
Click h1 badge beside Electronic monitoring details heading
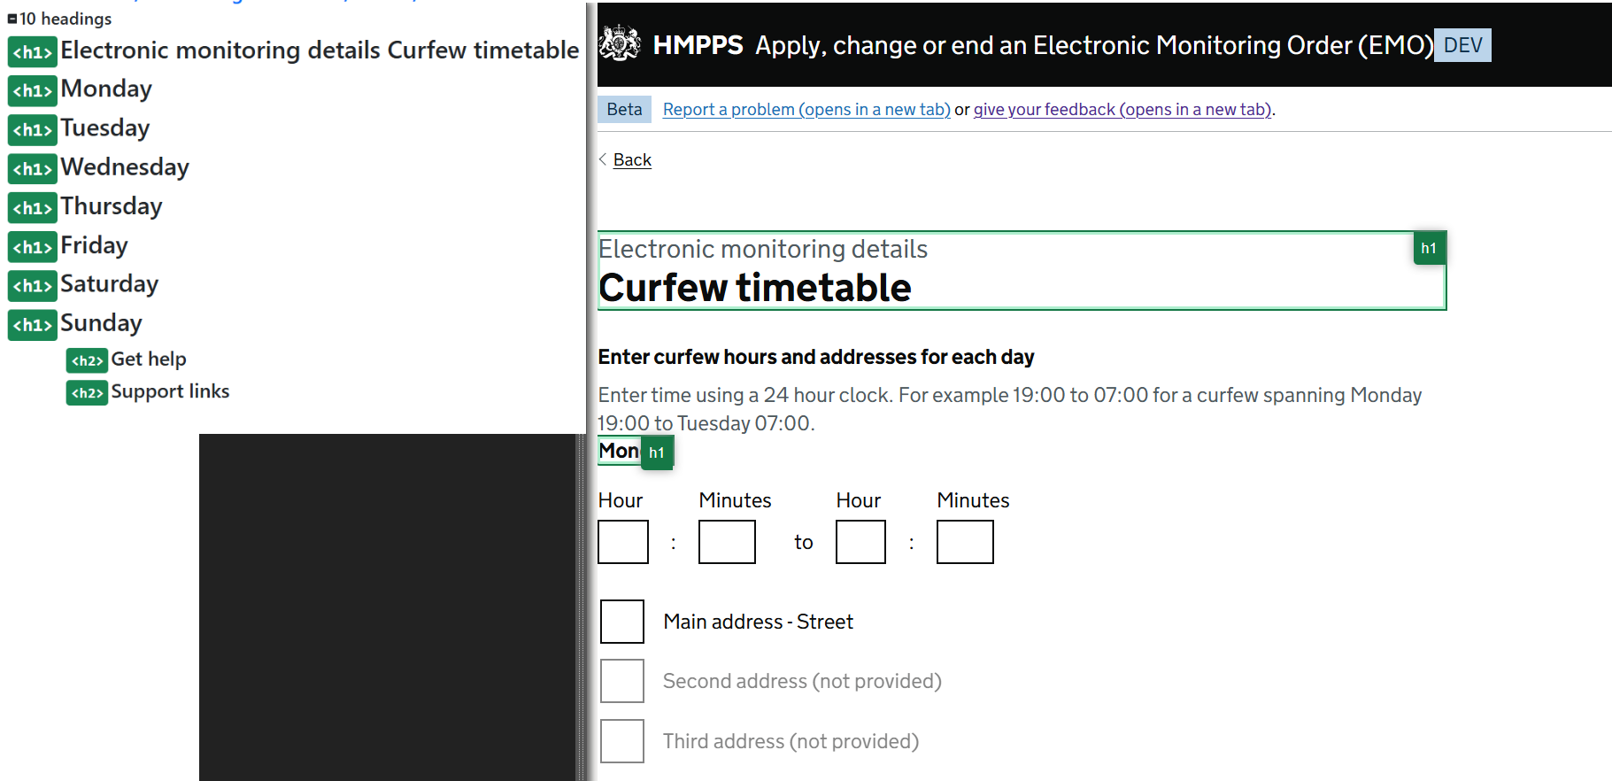[33, 51]
